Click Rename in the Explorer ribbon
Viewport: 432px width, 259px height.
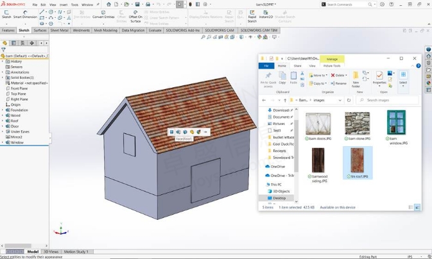338,83
